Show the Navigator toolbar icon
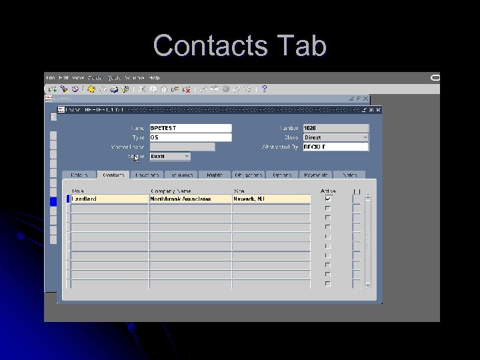480x360 pixels. 75,89
